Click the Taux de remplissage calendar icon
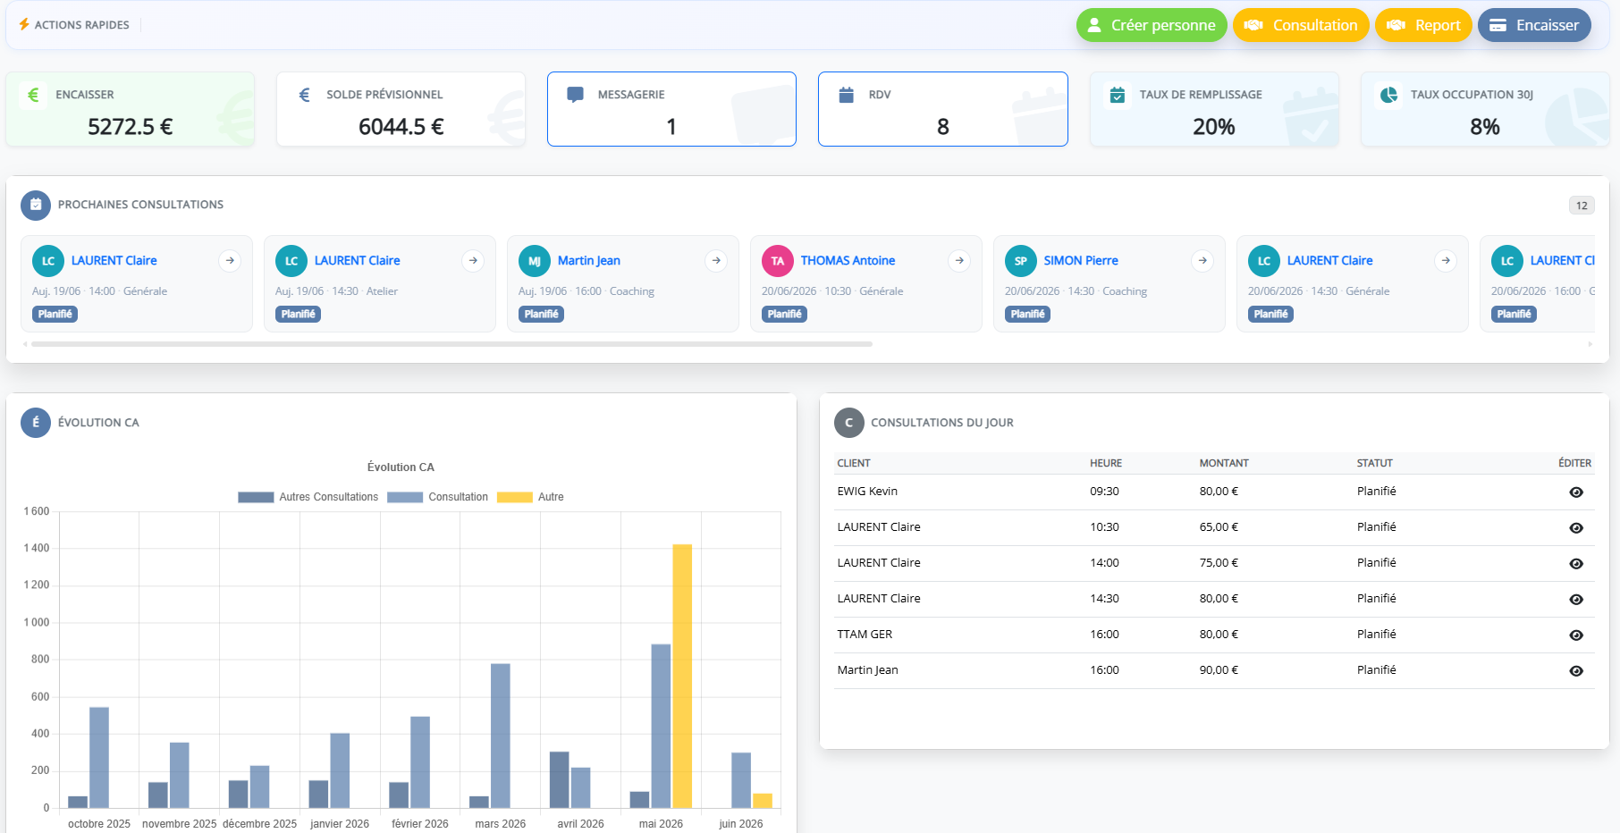The height and width of the screenshot is (833, 1620). tap(1118, 95)
